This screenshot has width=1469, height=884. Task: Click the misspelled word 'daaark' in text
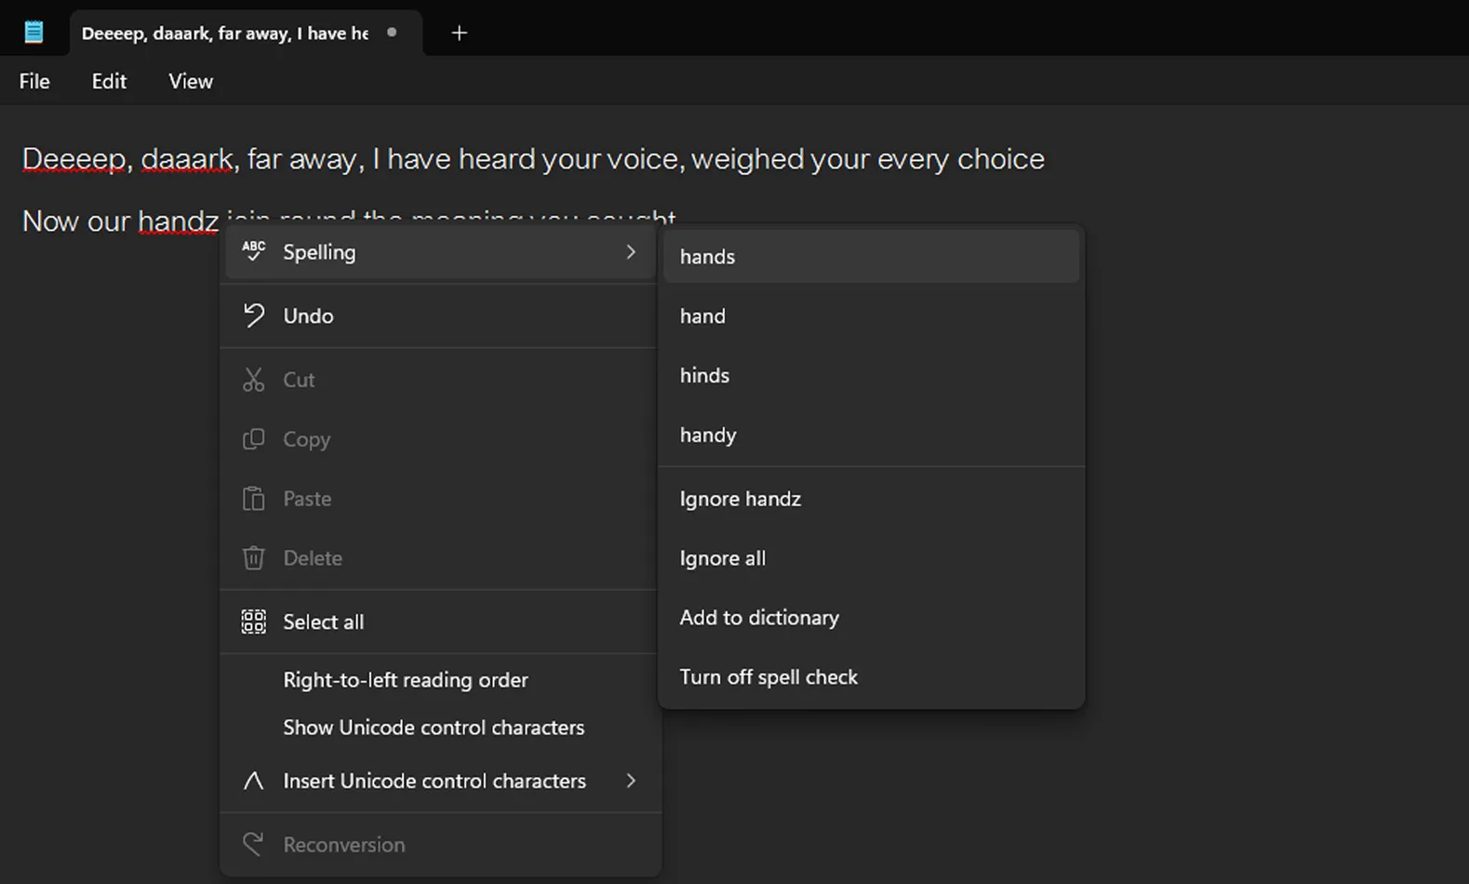[187, 159]
